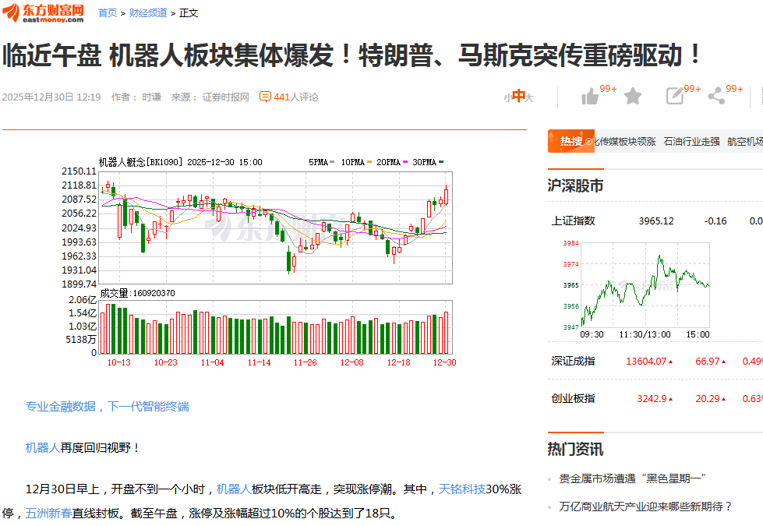The height and width of the screenshot is (526, 763).
Task: Click the -0.16 change value
Action: [715, 221]
